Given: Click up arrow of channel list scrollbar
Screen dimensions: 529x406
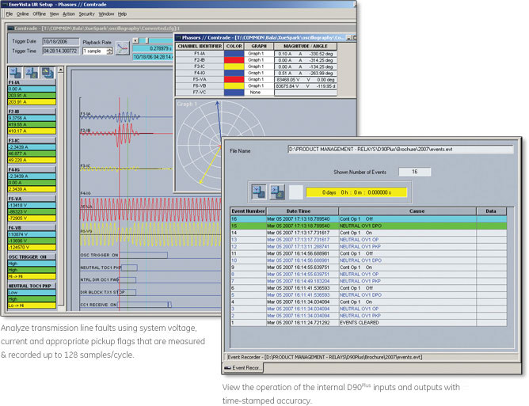Looking at the screenshot, I should (61, 70).
